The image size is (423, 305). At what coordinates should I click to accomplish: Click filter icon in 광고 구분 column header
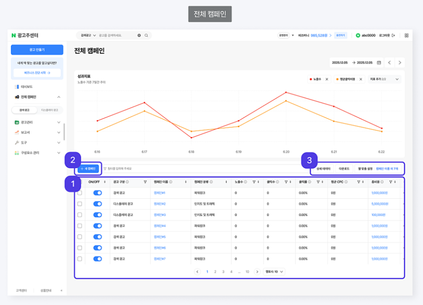click(145, 182)
